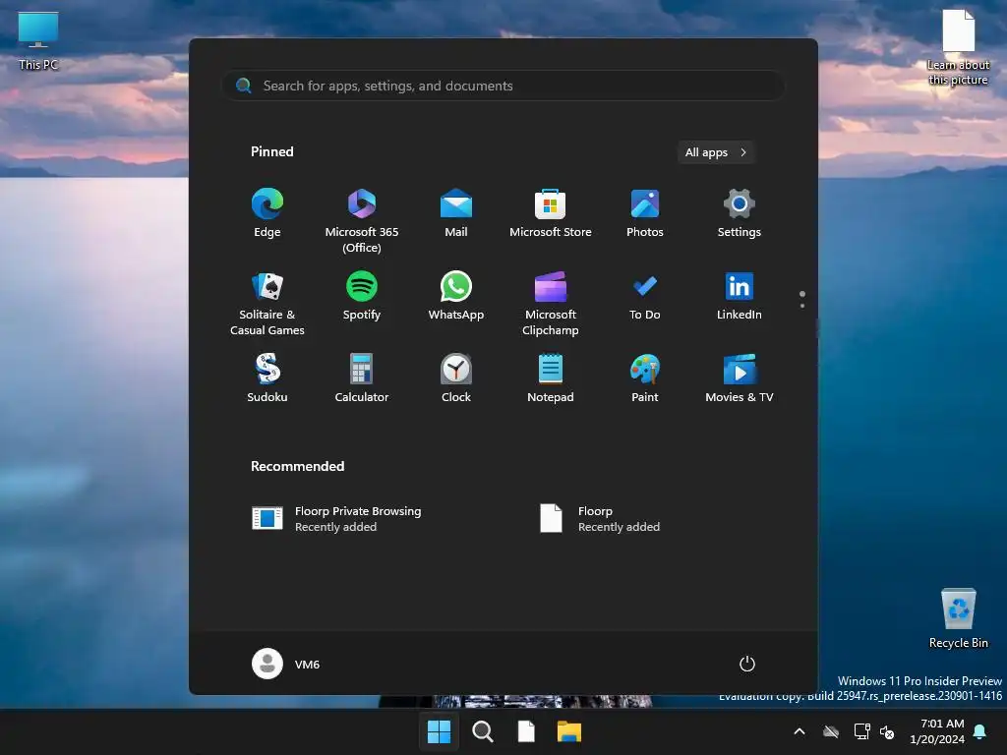Open LinkedIn

[740, 295]
